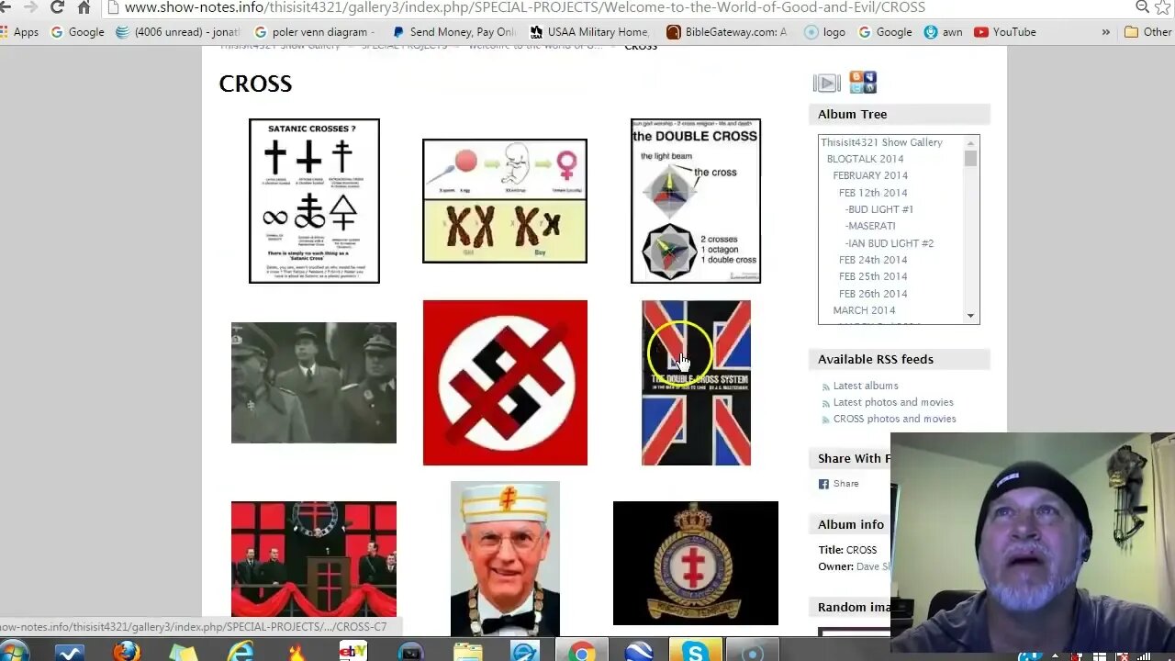Open the Windows Start menu
Screen dimensions: 1175x661
tap(13, 652)
